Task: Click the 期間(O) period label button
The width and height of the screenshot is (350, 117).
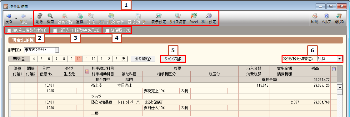Action: pyautogui.click(x=19, y=59)
